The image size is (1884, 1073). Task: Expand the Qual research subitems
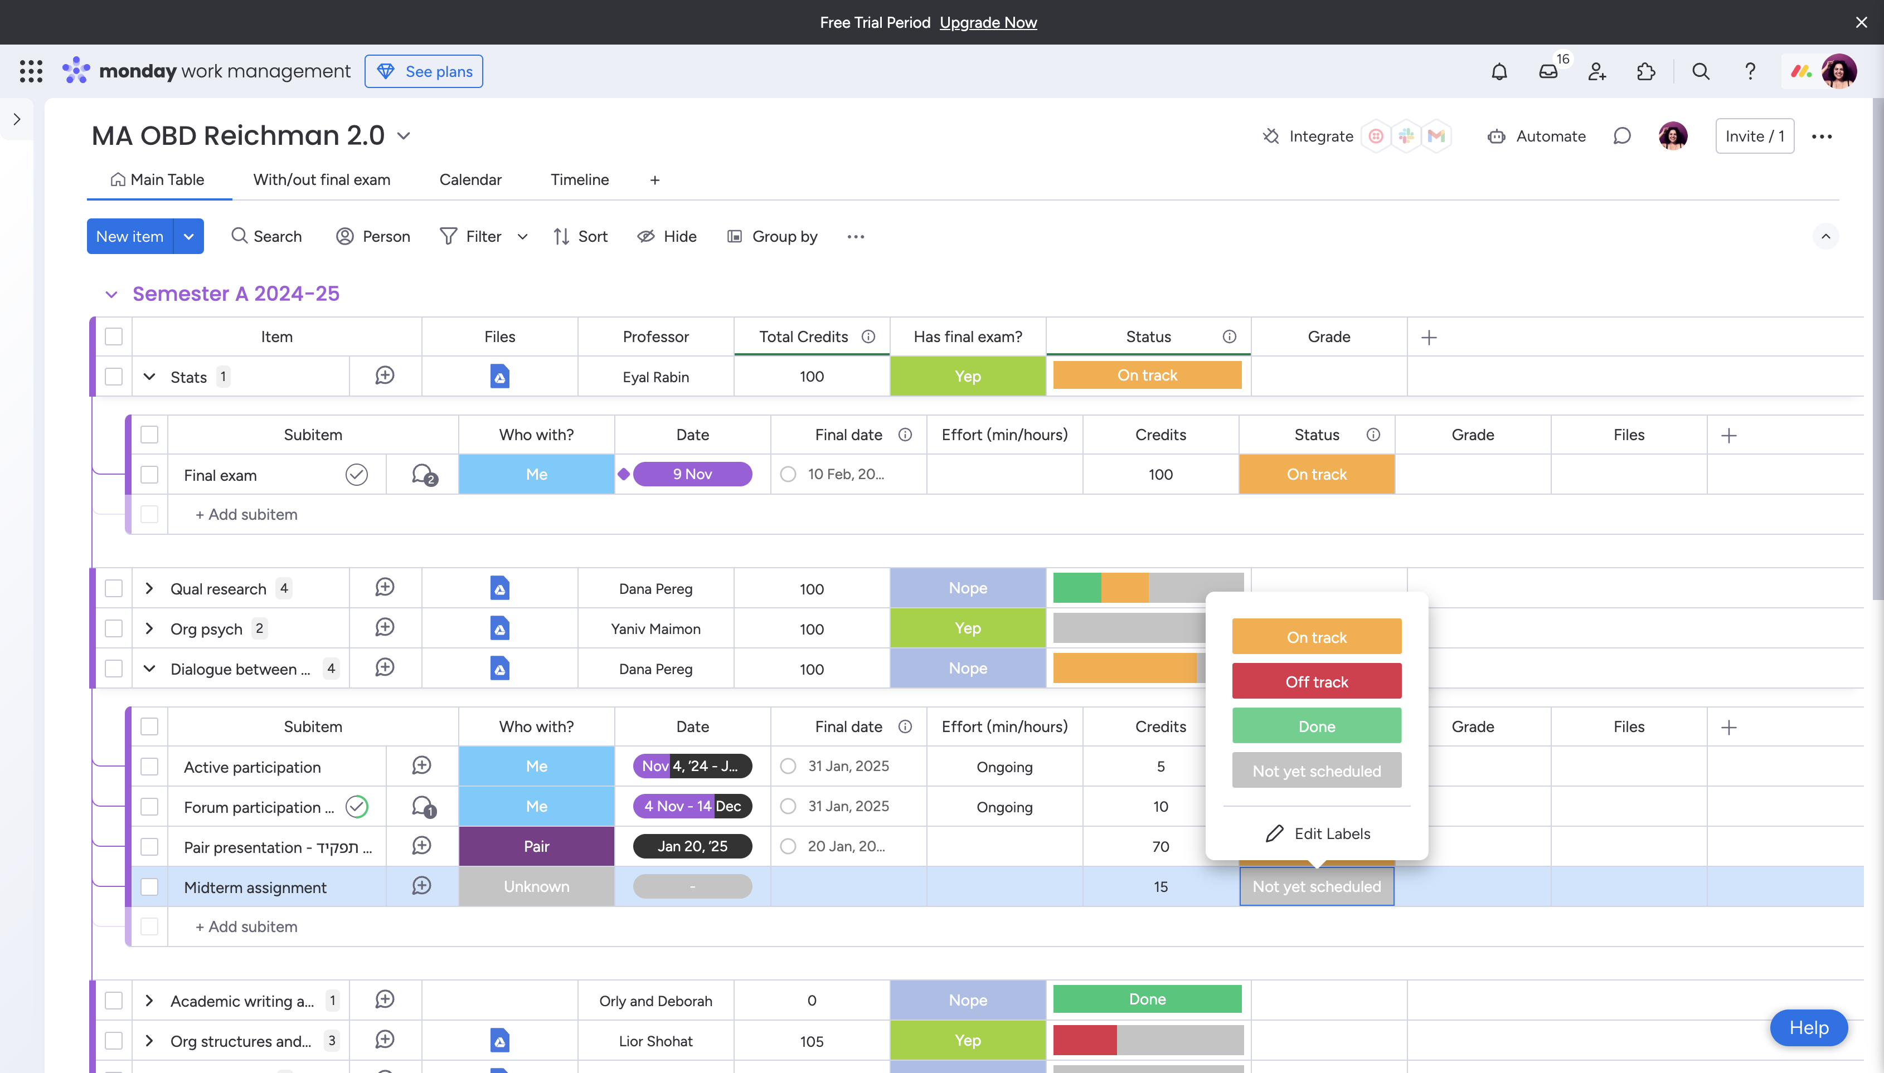pos(149,588)
